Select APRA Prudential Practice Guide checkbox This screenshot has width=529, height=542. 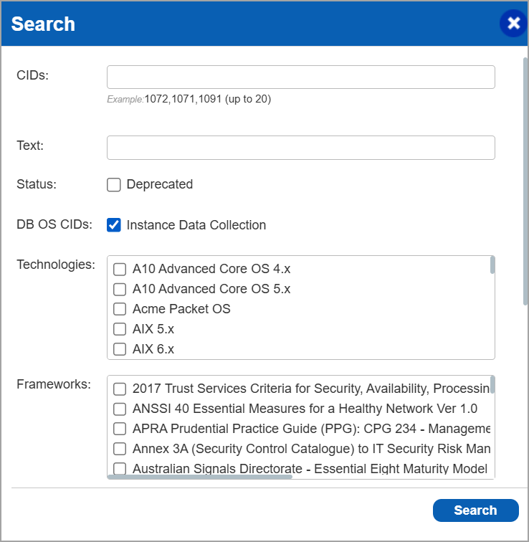coord(120,429)
